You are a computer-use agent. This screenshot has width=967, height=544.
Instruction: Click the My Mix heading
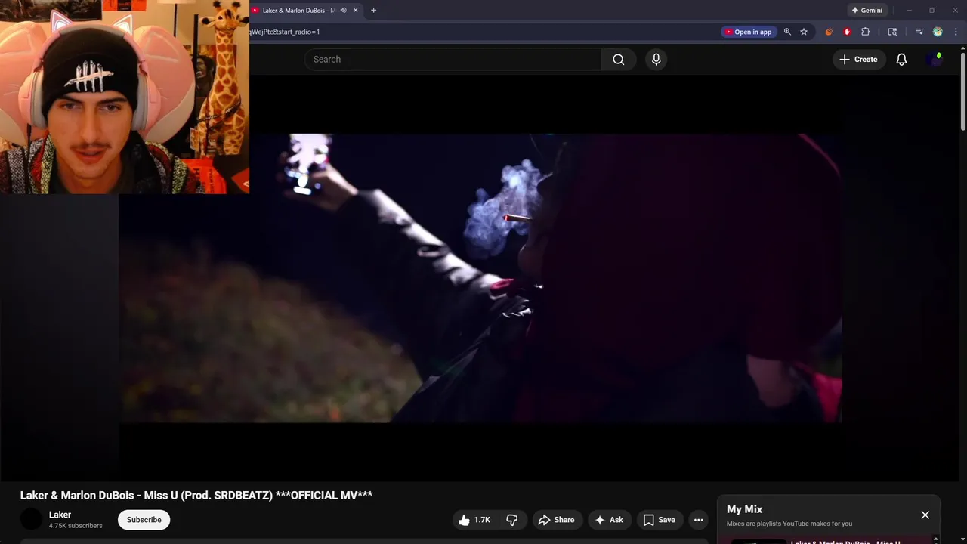pyautogui.click(x=744, y=509)
